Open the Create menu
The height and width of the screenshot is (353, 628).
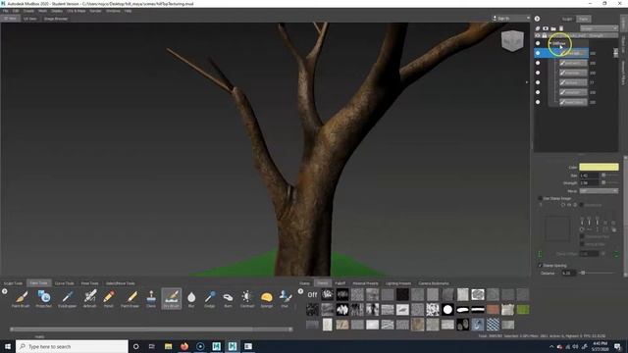(x=28, y=11)
